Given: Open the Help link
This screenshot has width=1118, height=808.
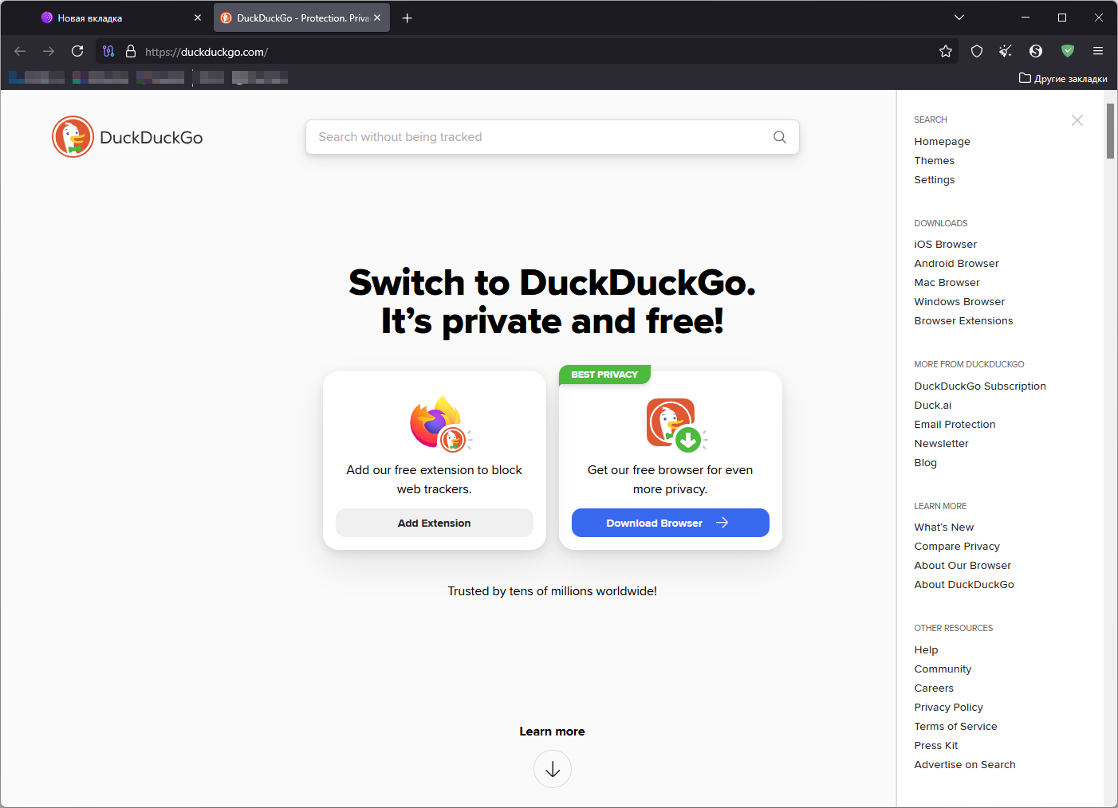Looking at the screenshot, I should [926, 649].
